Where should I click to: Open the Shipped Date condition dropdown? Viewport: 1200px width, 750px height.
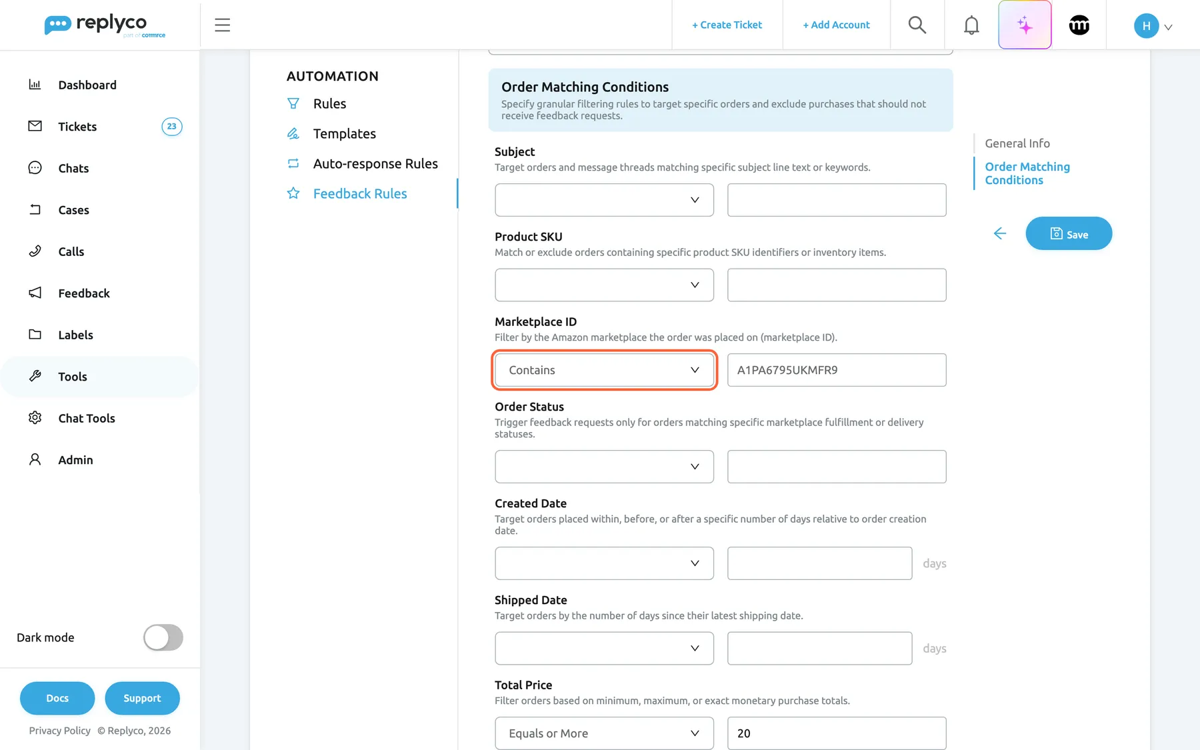pos(604,648)
